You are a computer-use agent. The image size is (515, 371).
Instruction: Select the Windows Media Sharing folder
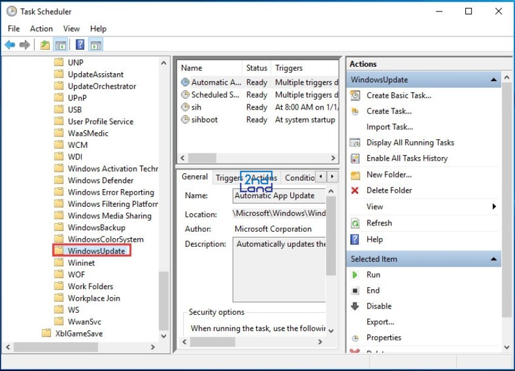[110, 216]
